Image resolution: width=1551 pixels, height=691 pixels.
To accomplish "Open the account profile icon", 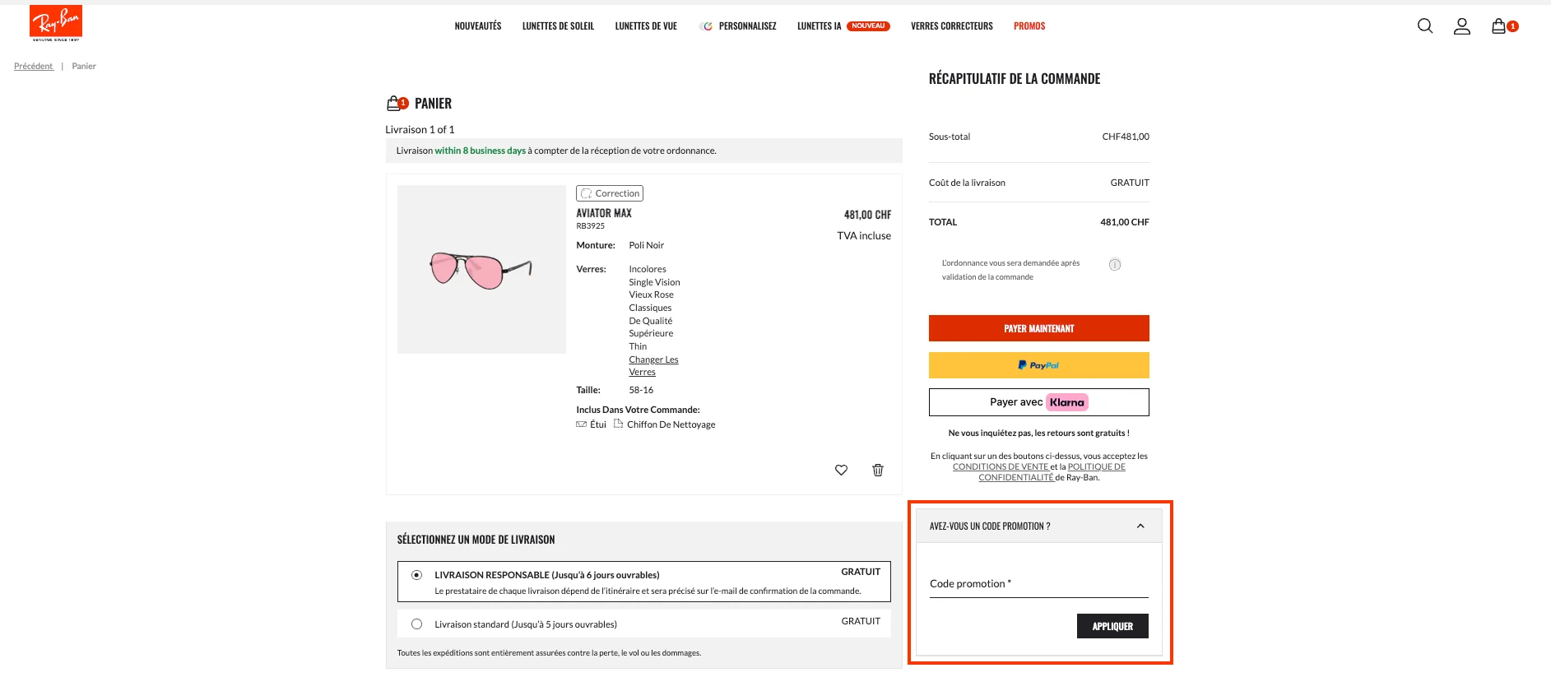I will pyautogui.click(x=1463, y=26).
